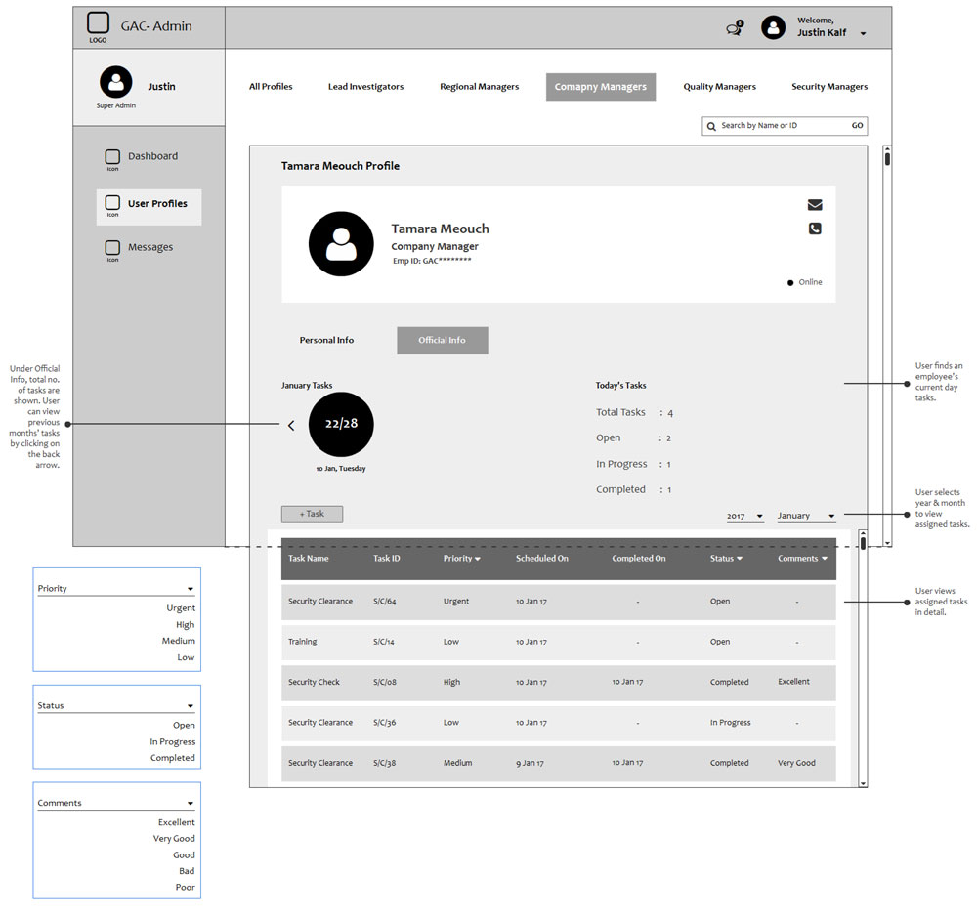Click Tamara Meouch's profile picture
This screenshot has width=977, height=916.
tap(341, 244)
